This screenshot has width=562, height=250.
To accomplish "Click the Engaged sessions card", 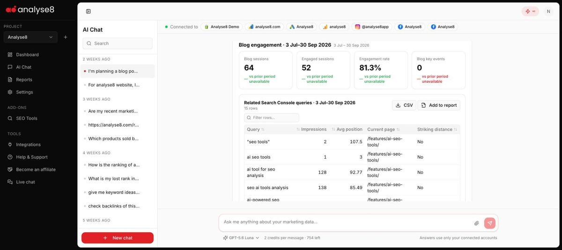I will [323, 70].
